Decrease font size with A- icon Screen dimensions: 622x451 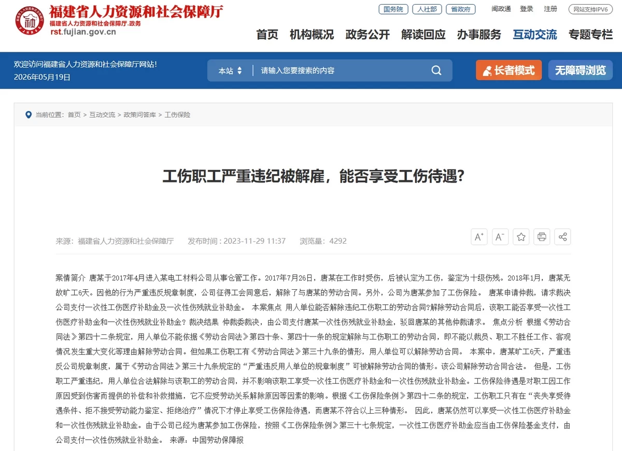point(500,237)
